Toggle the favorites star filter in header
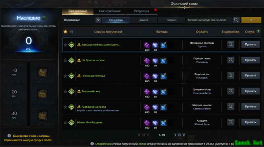This screenshot has width=264, height=147. pyautogui.click(x=65, y=32)
